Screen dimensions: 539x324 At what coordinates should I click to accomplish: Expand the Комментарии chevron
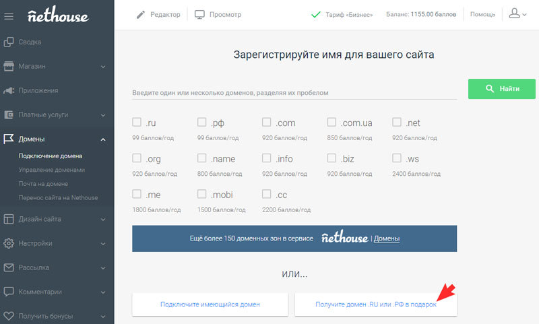(103, 292)
